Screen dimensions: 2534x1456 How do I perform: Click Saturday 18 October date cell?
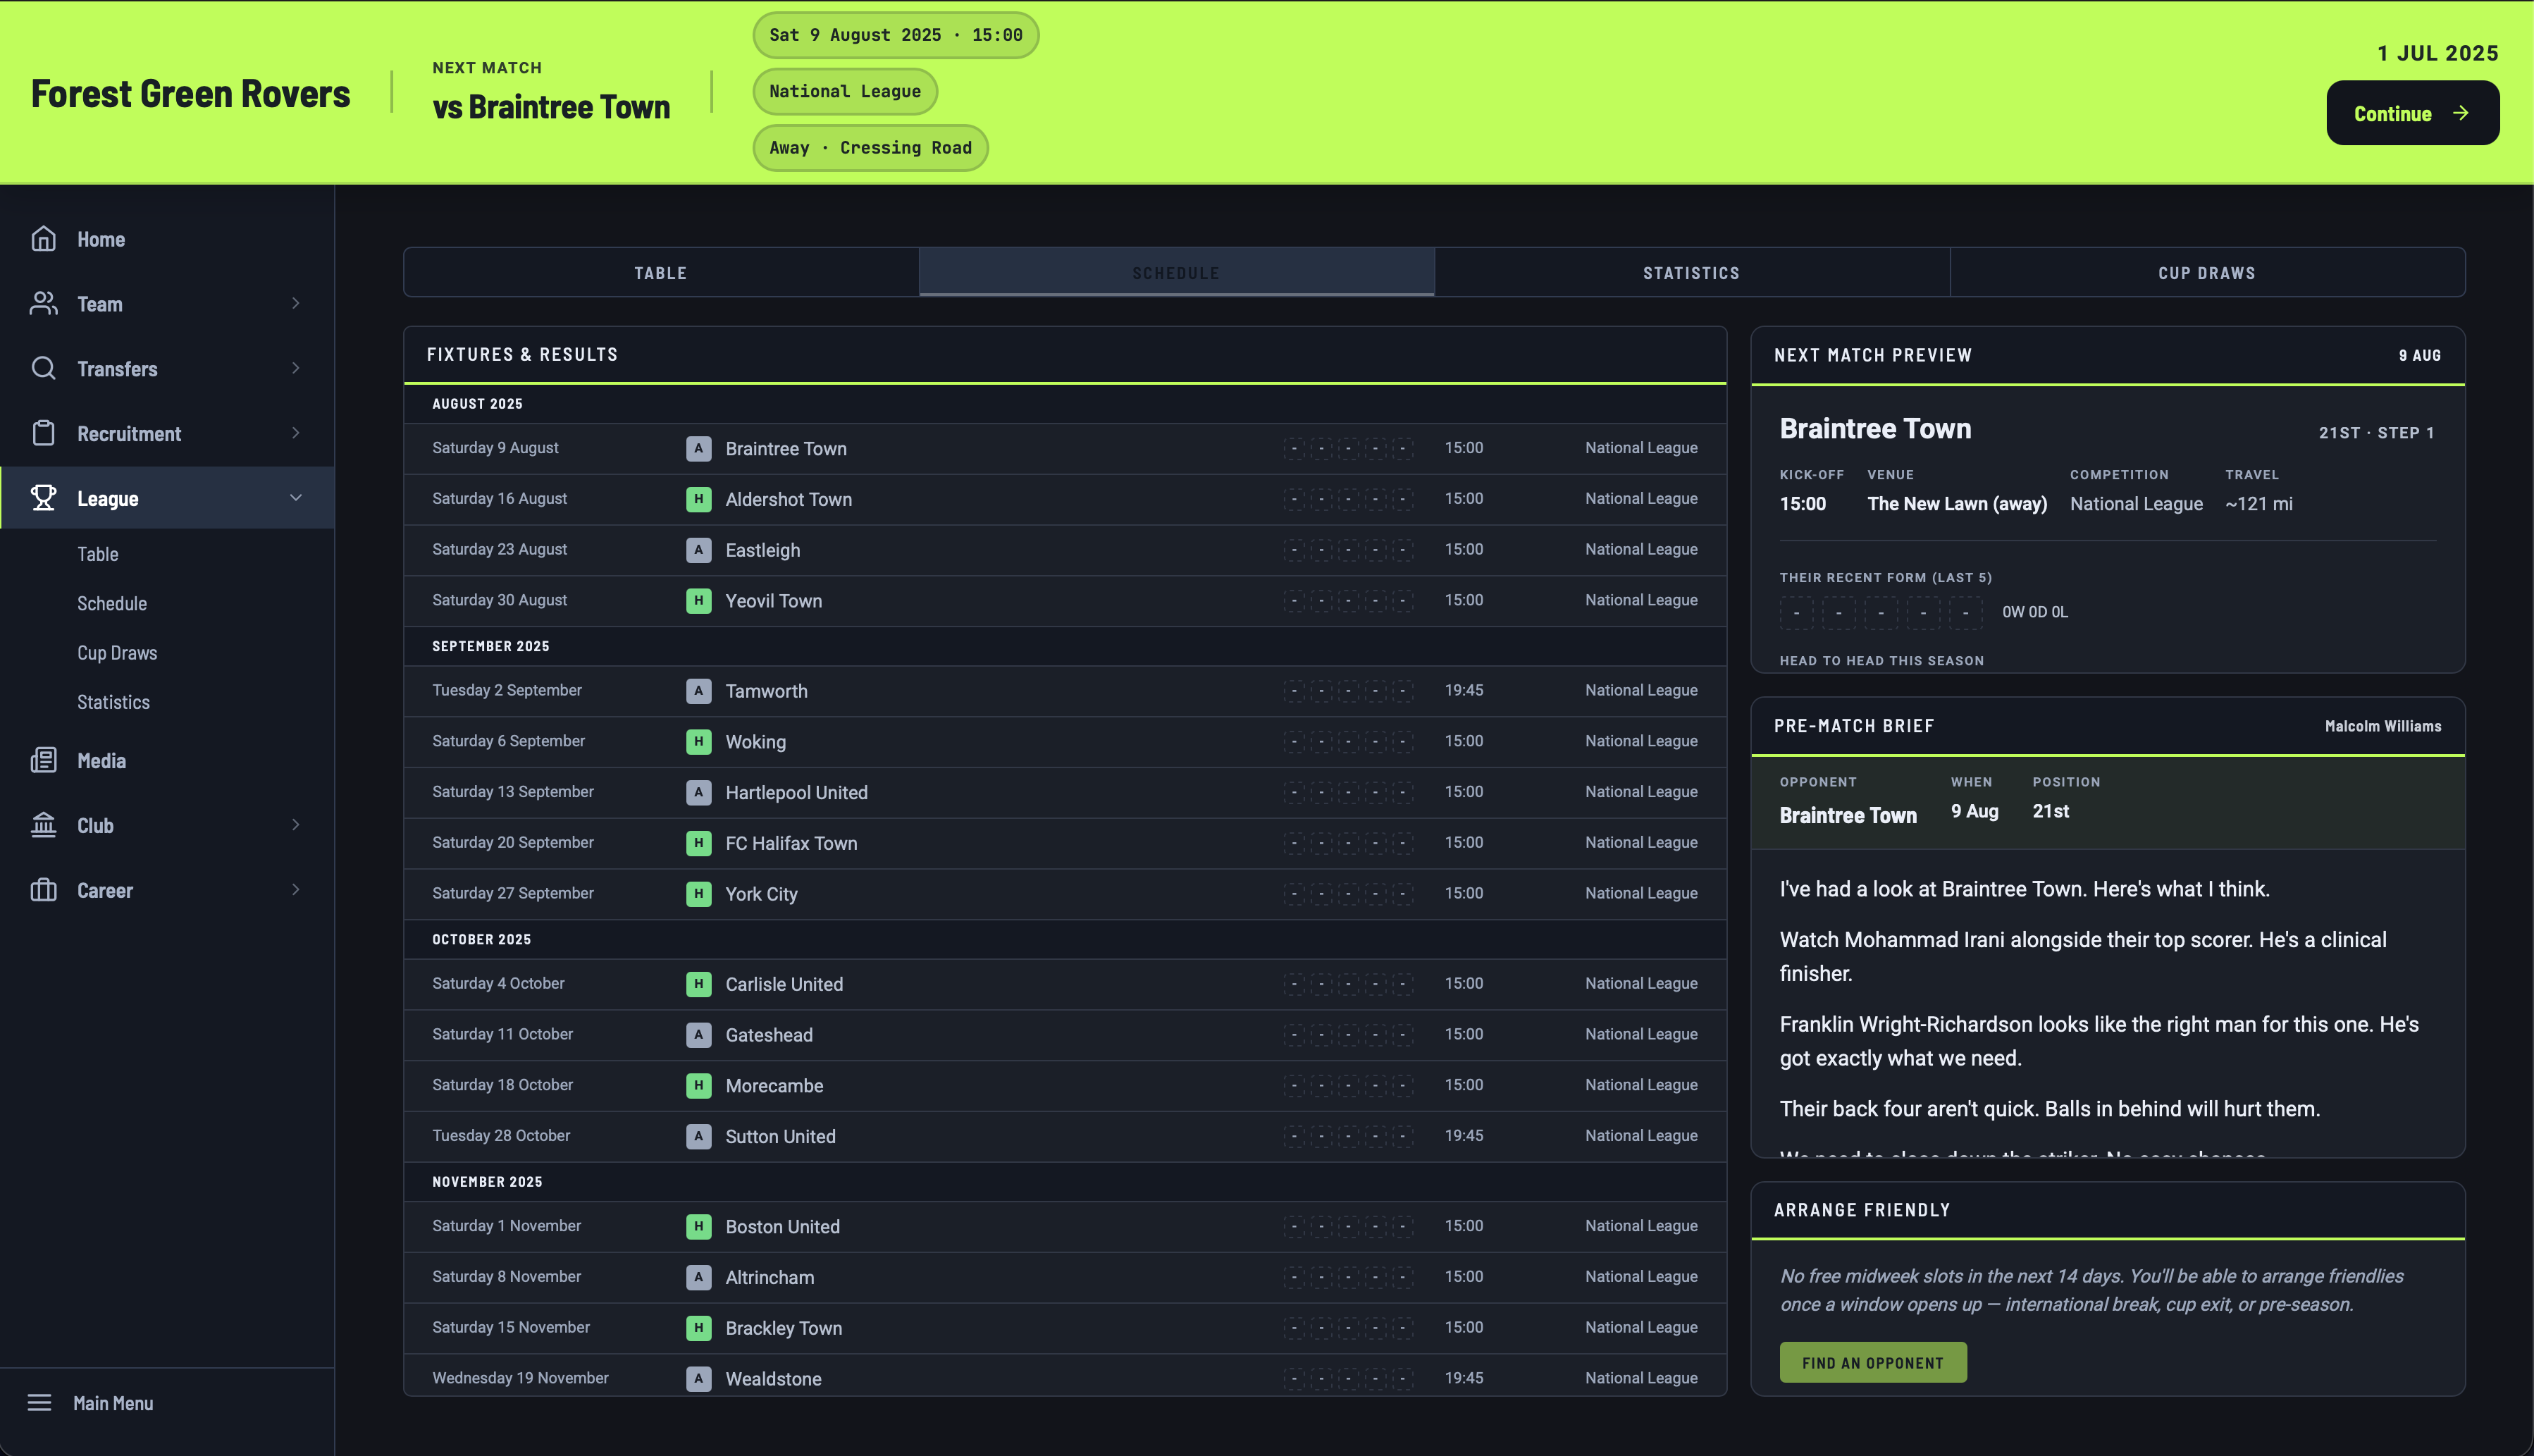[x=503, y=1085]
